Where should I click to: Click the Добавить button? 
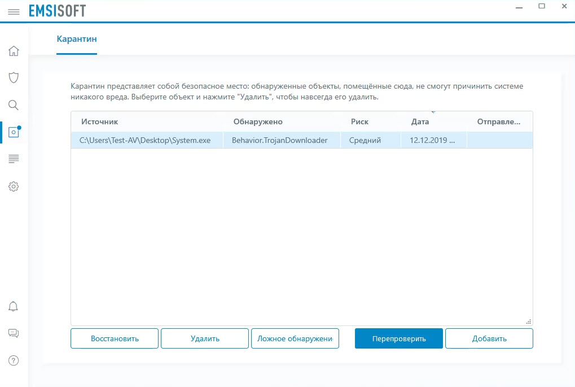pos(489,338)
